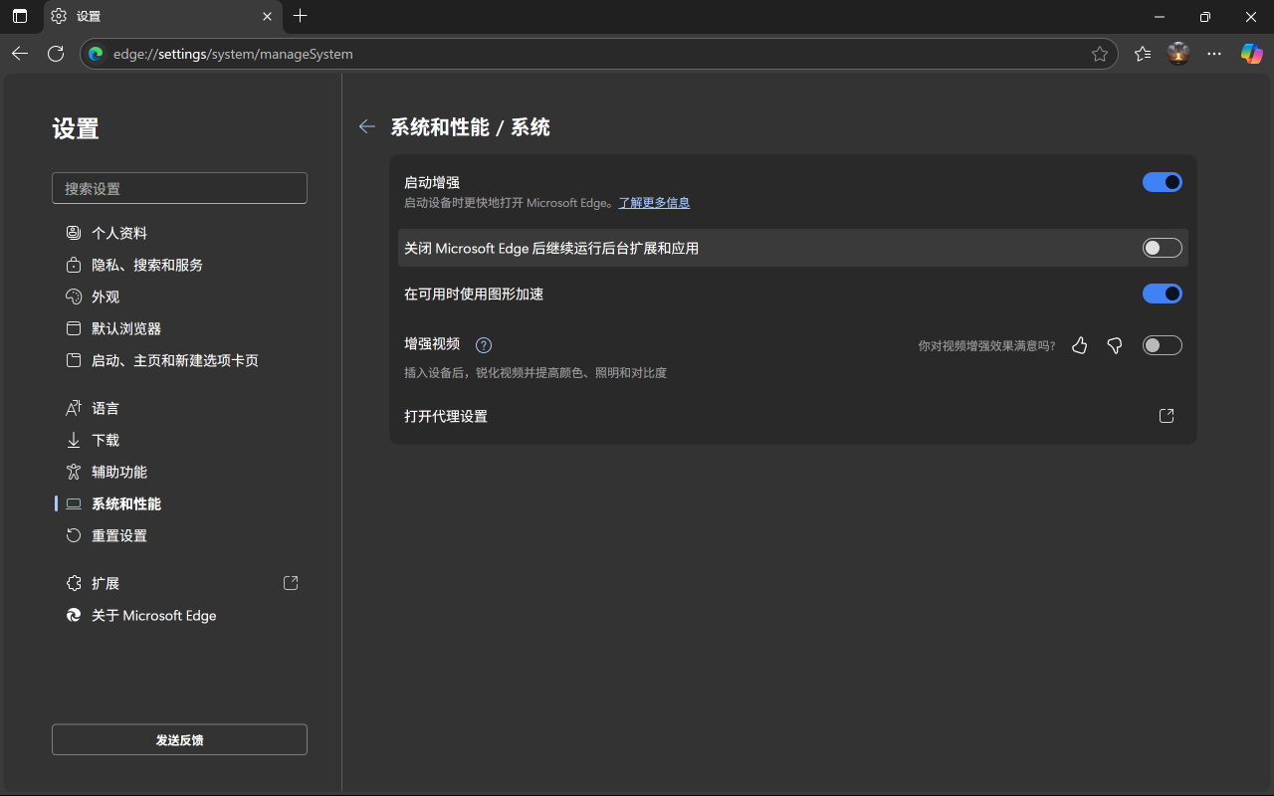Click the Edge logo in address bar
Viewport: 1274px width, 796px height.
(x=97, y=54)
